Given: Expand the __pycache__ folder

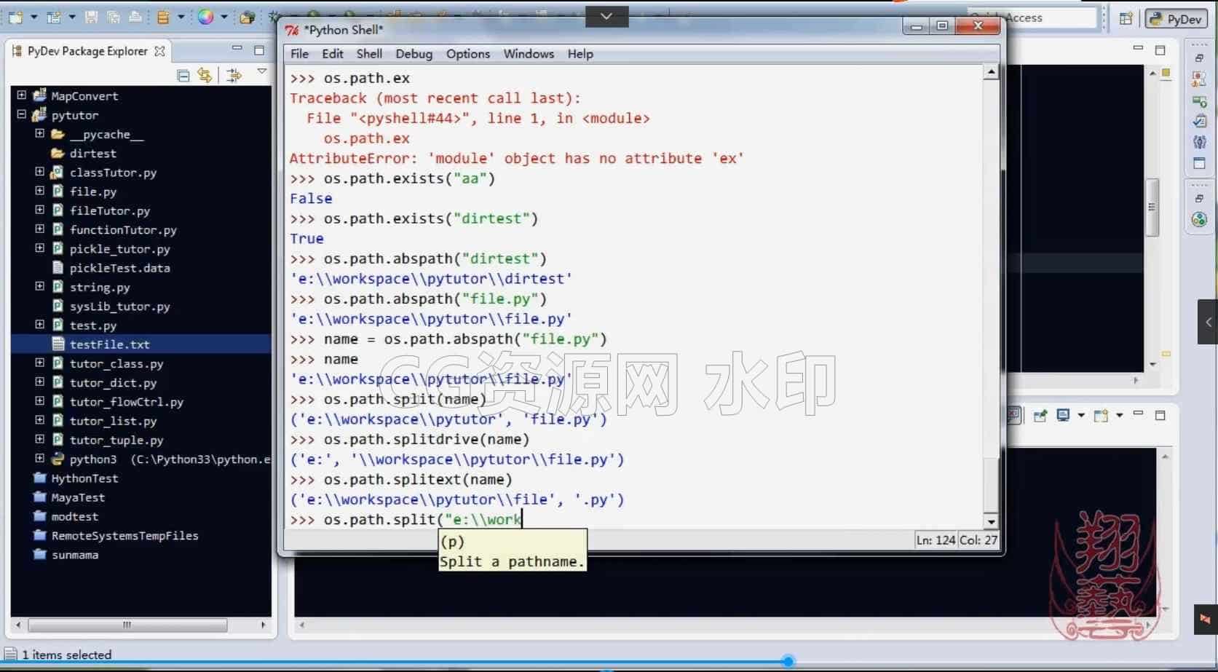Looking at the screenshot, I should 40,133.
